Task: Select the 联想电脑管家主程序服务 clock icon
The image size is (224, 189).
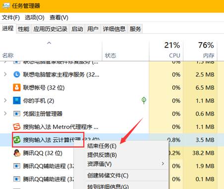Action: [16, 74]
